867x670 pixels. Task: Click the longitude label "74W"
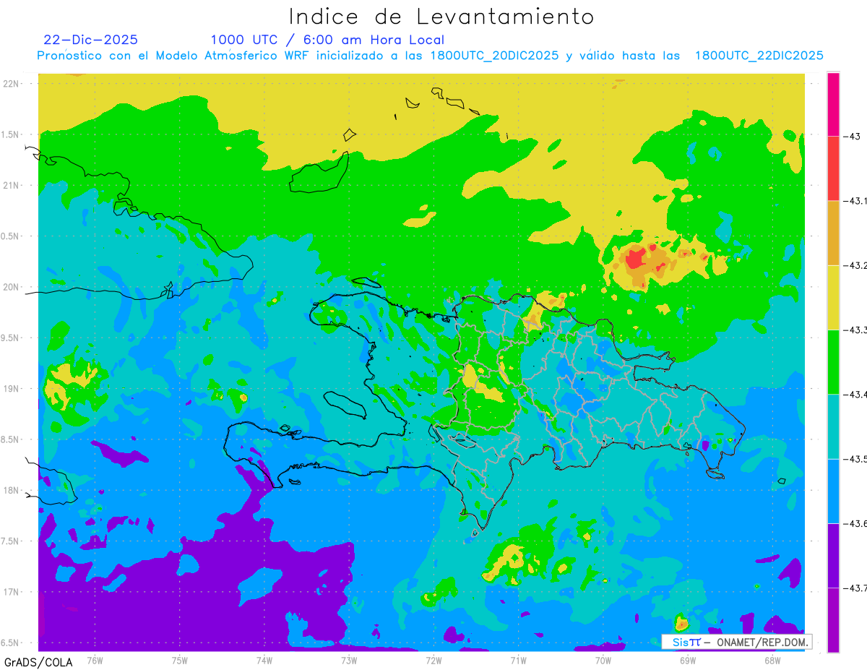point(264,659)
